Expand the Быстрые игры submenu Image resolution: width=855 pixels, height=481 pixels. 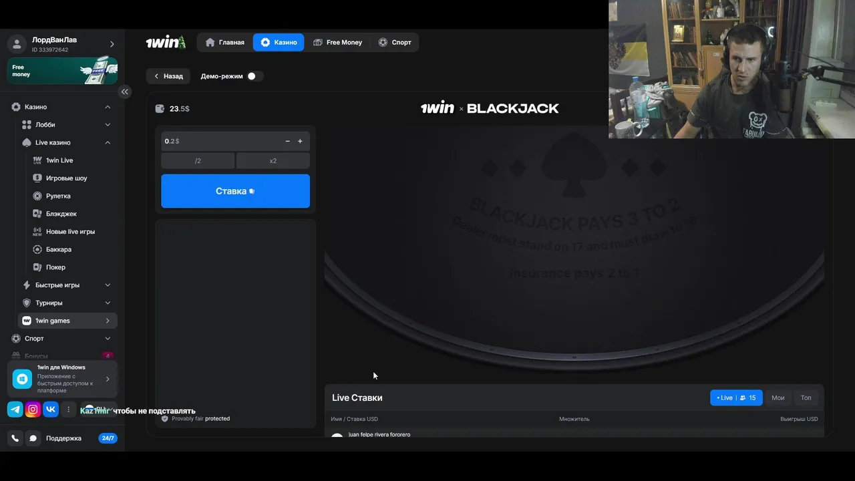[x=108, y=285]
